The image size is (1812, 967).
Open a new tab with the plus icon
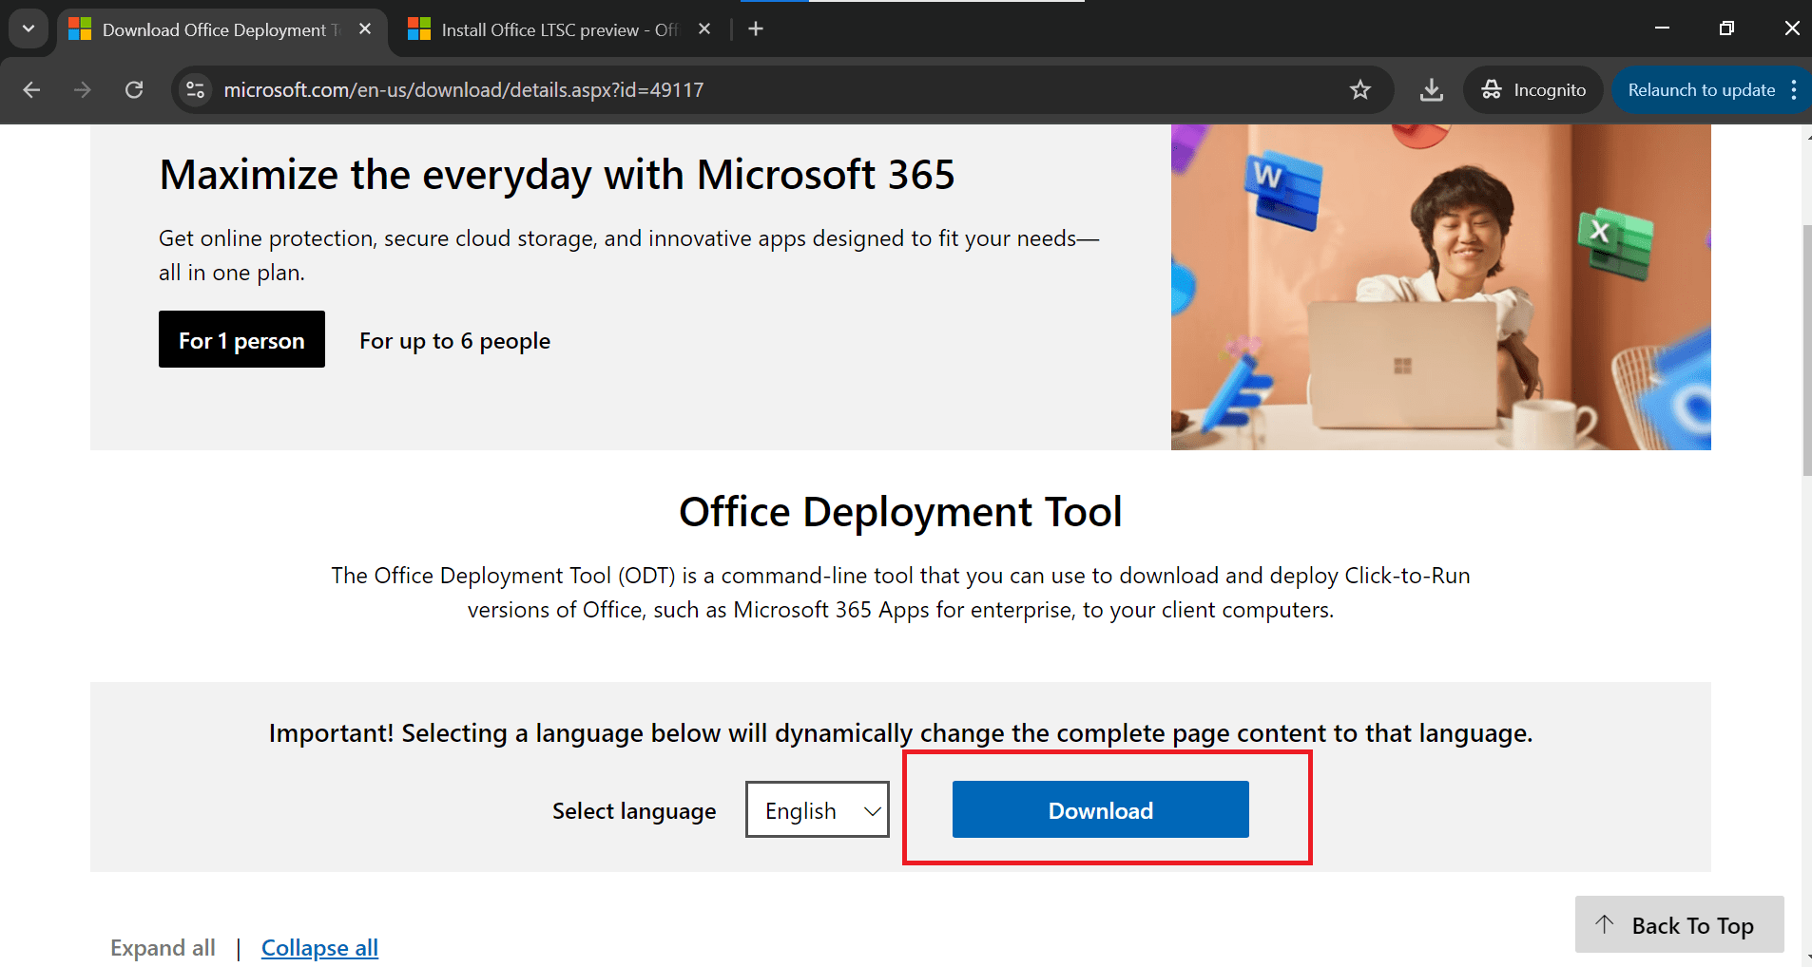point(755,28)
